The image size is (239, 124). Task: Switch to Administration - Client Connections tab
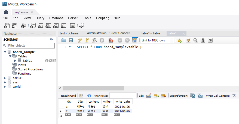110,33
